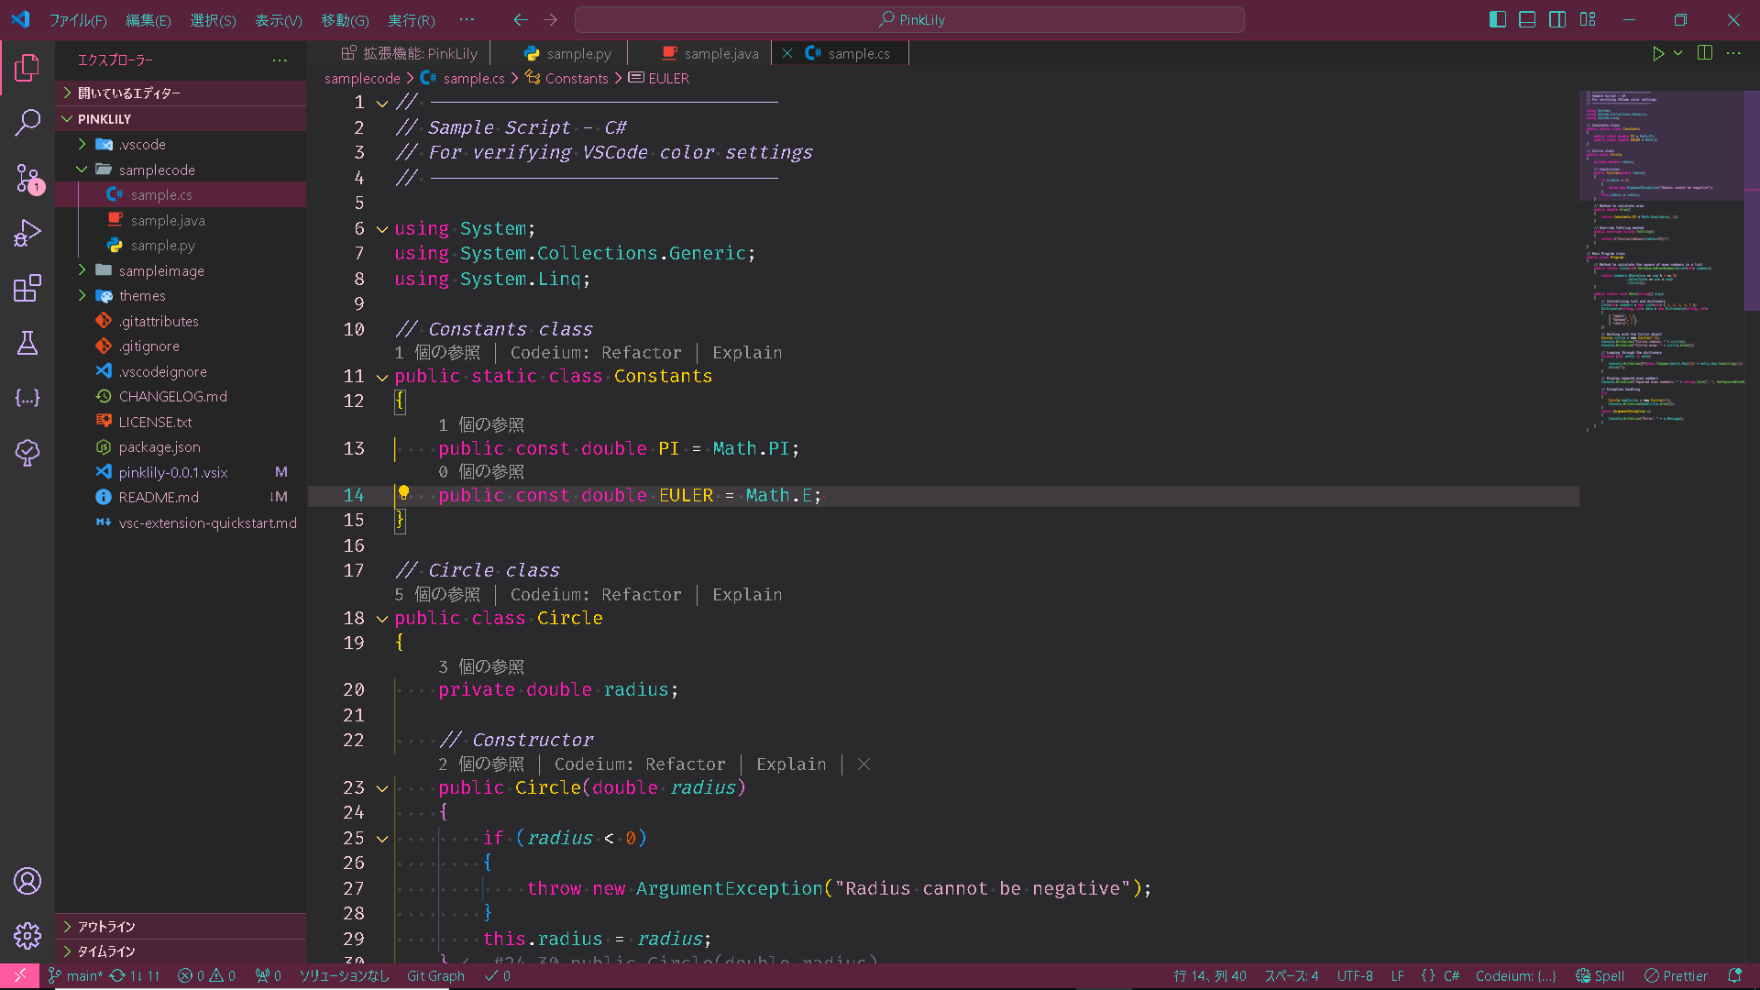Image resolution: width=1760 pixels, height=990 pixels.
Task: Toggle the bottom panel layout button
Action: coord(1527,19)
